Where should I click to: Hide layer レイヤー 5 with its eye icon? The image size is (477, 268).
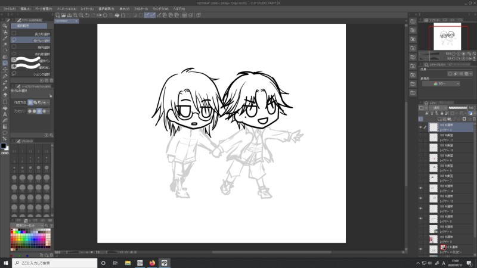click(421, 219)
